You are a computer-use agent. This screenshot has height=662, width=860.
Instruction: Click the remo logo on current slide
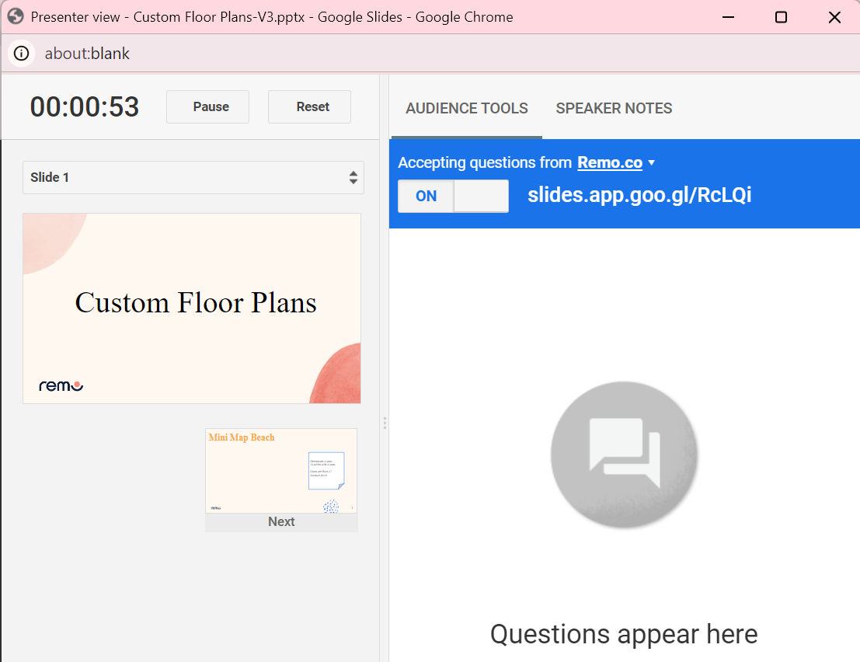61,385
